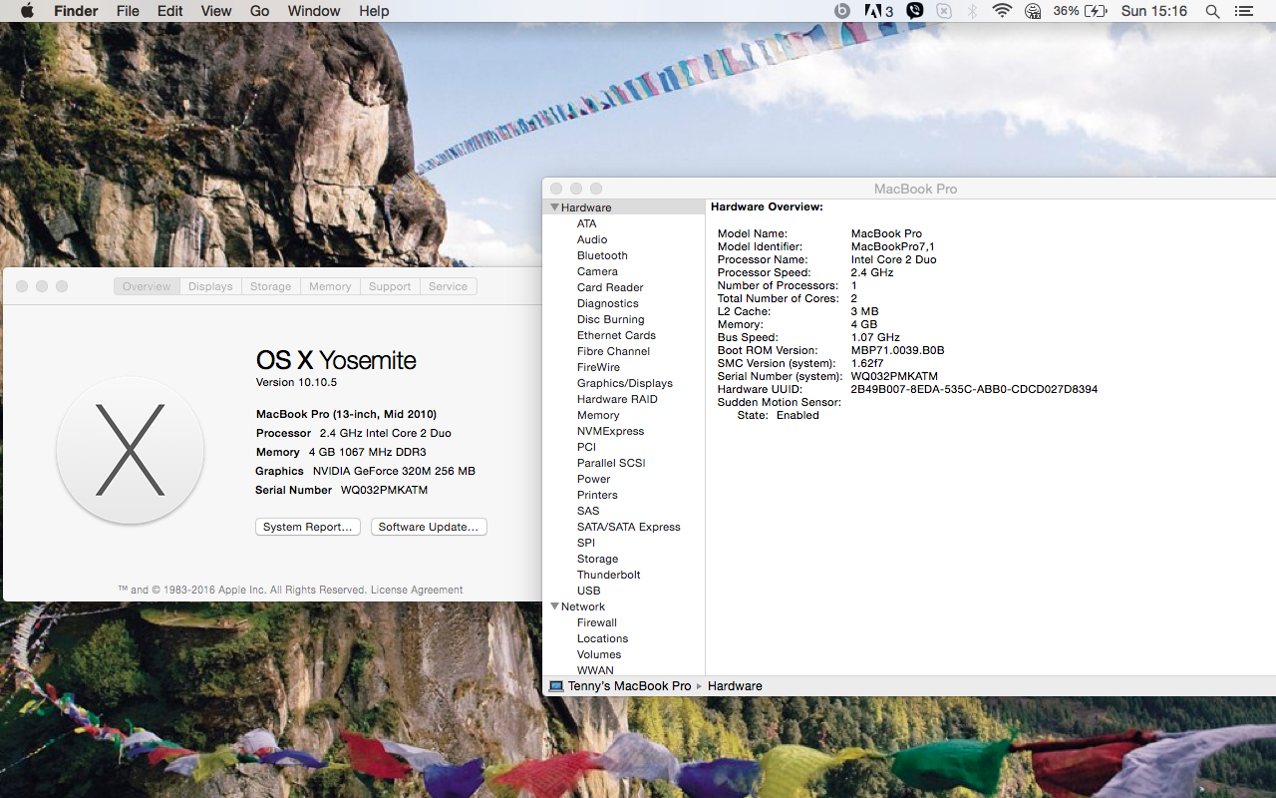The width and height of the screenshot is (1276, 798).
Task: Select Printers in the sidebar
Action: coord(597,495)
